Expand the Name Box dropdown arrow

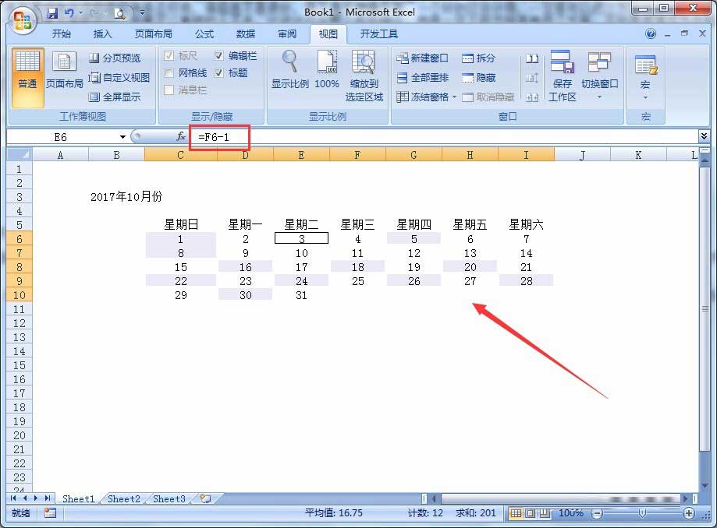tap(122, 137)
